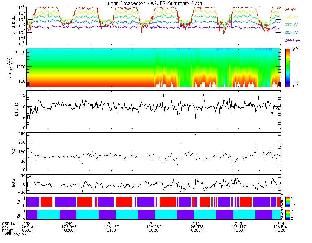The width and height of the screenshot is (312, 243).
Task: Click the "15" tick on |B| axis
Action: [x=23, y=95]
